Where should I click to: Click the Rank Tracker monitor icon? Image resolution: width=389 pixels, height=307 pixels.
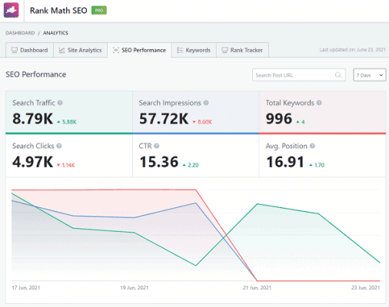[x=224, y=50]
